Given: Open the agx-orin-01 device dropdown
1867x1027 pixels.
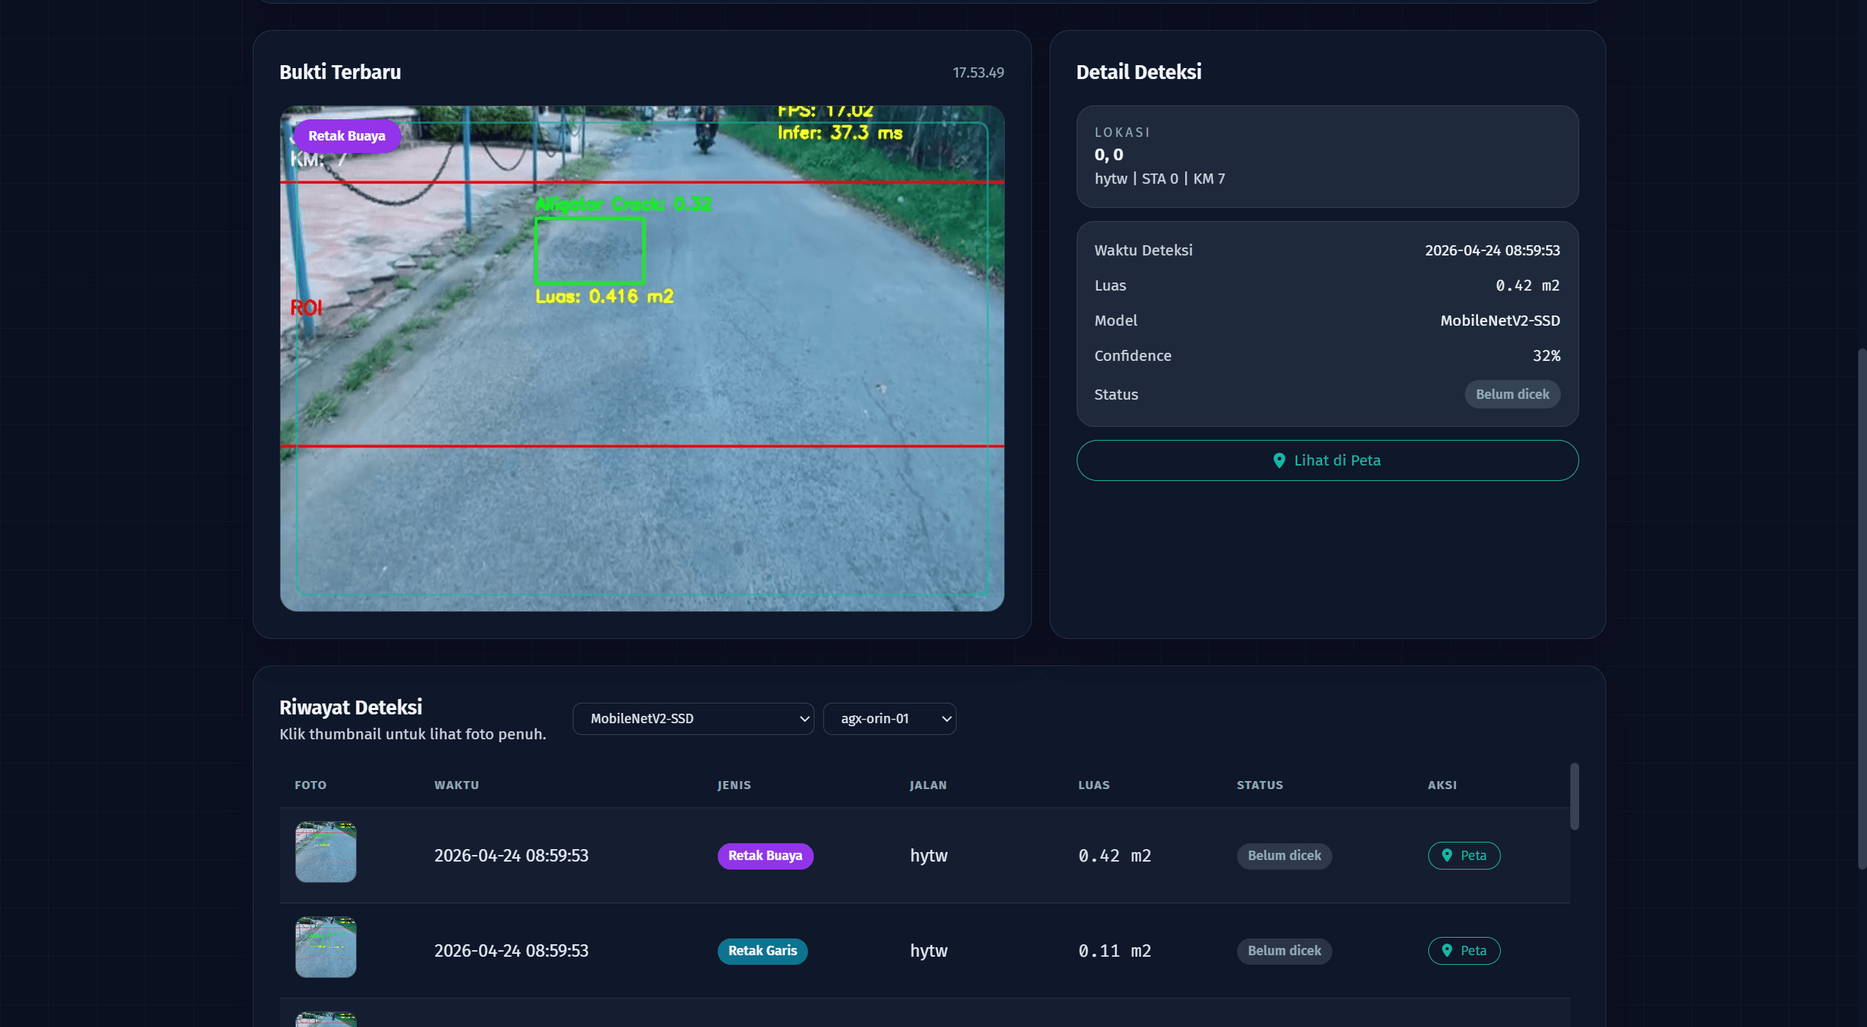Looking at the screenshot, I should [889, 719].
